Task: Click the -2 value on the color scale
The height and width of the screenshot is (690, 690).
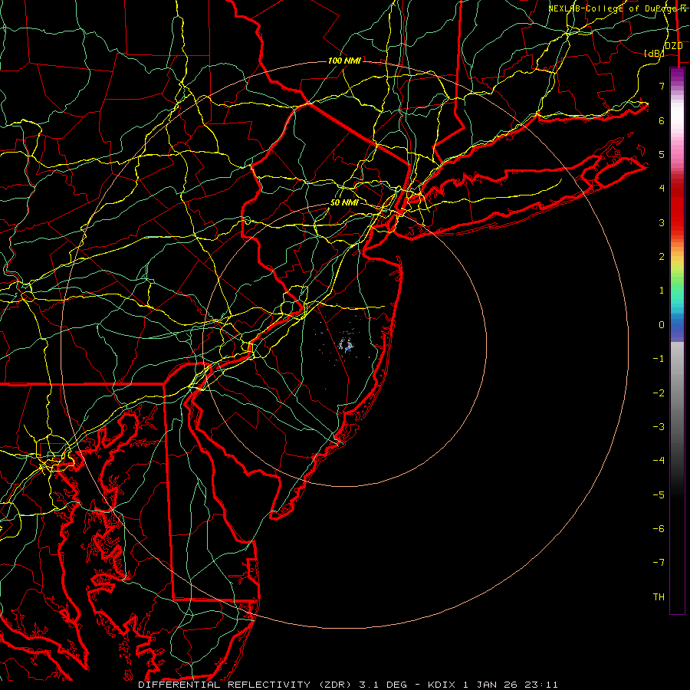Action: 659,393
